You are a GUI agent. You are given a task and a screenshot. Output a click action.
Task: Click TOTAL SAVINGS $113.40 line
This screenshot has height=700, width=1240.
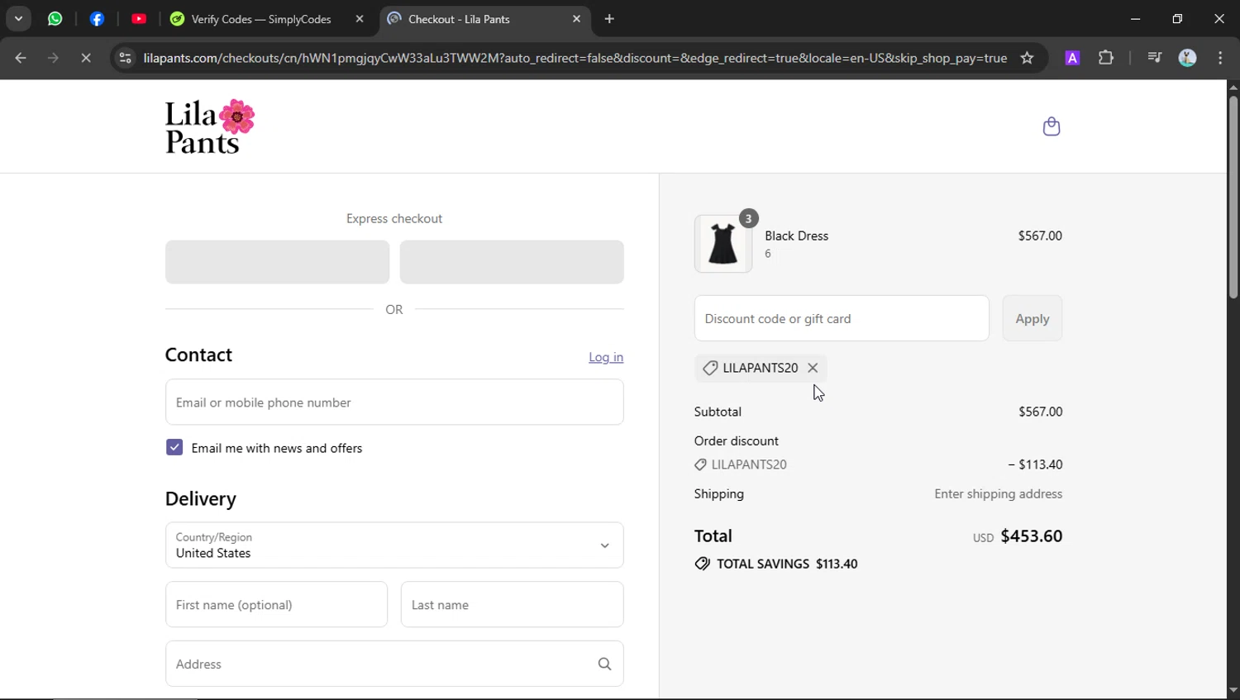pos(776,564)
